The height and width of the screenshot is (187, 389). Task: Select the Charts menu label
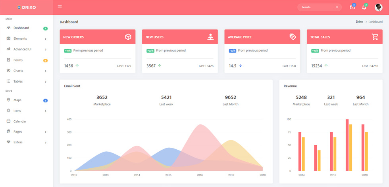click(18, 71)
